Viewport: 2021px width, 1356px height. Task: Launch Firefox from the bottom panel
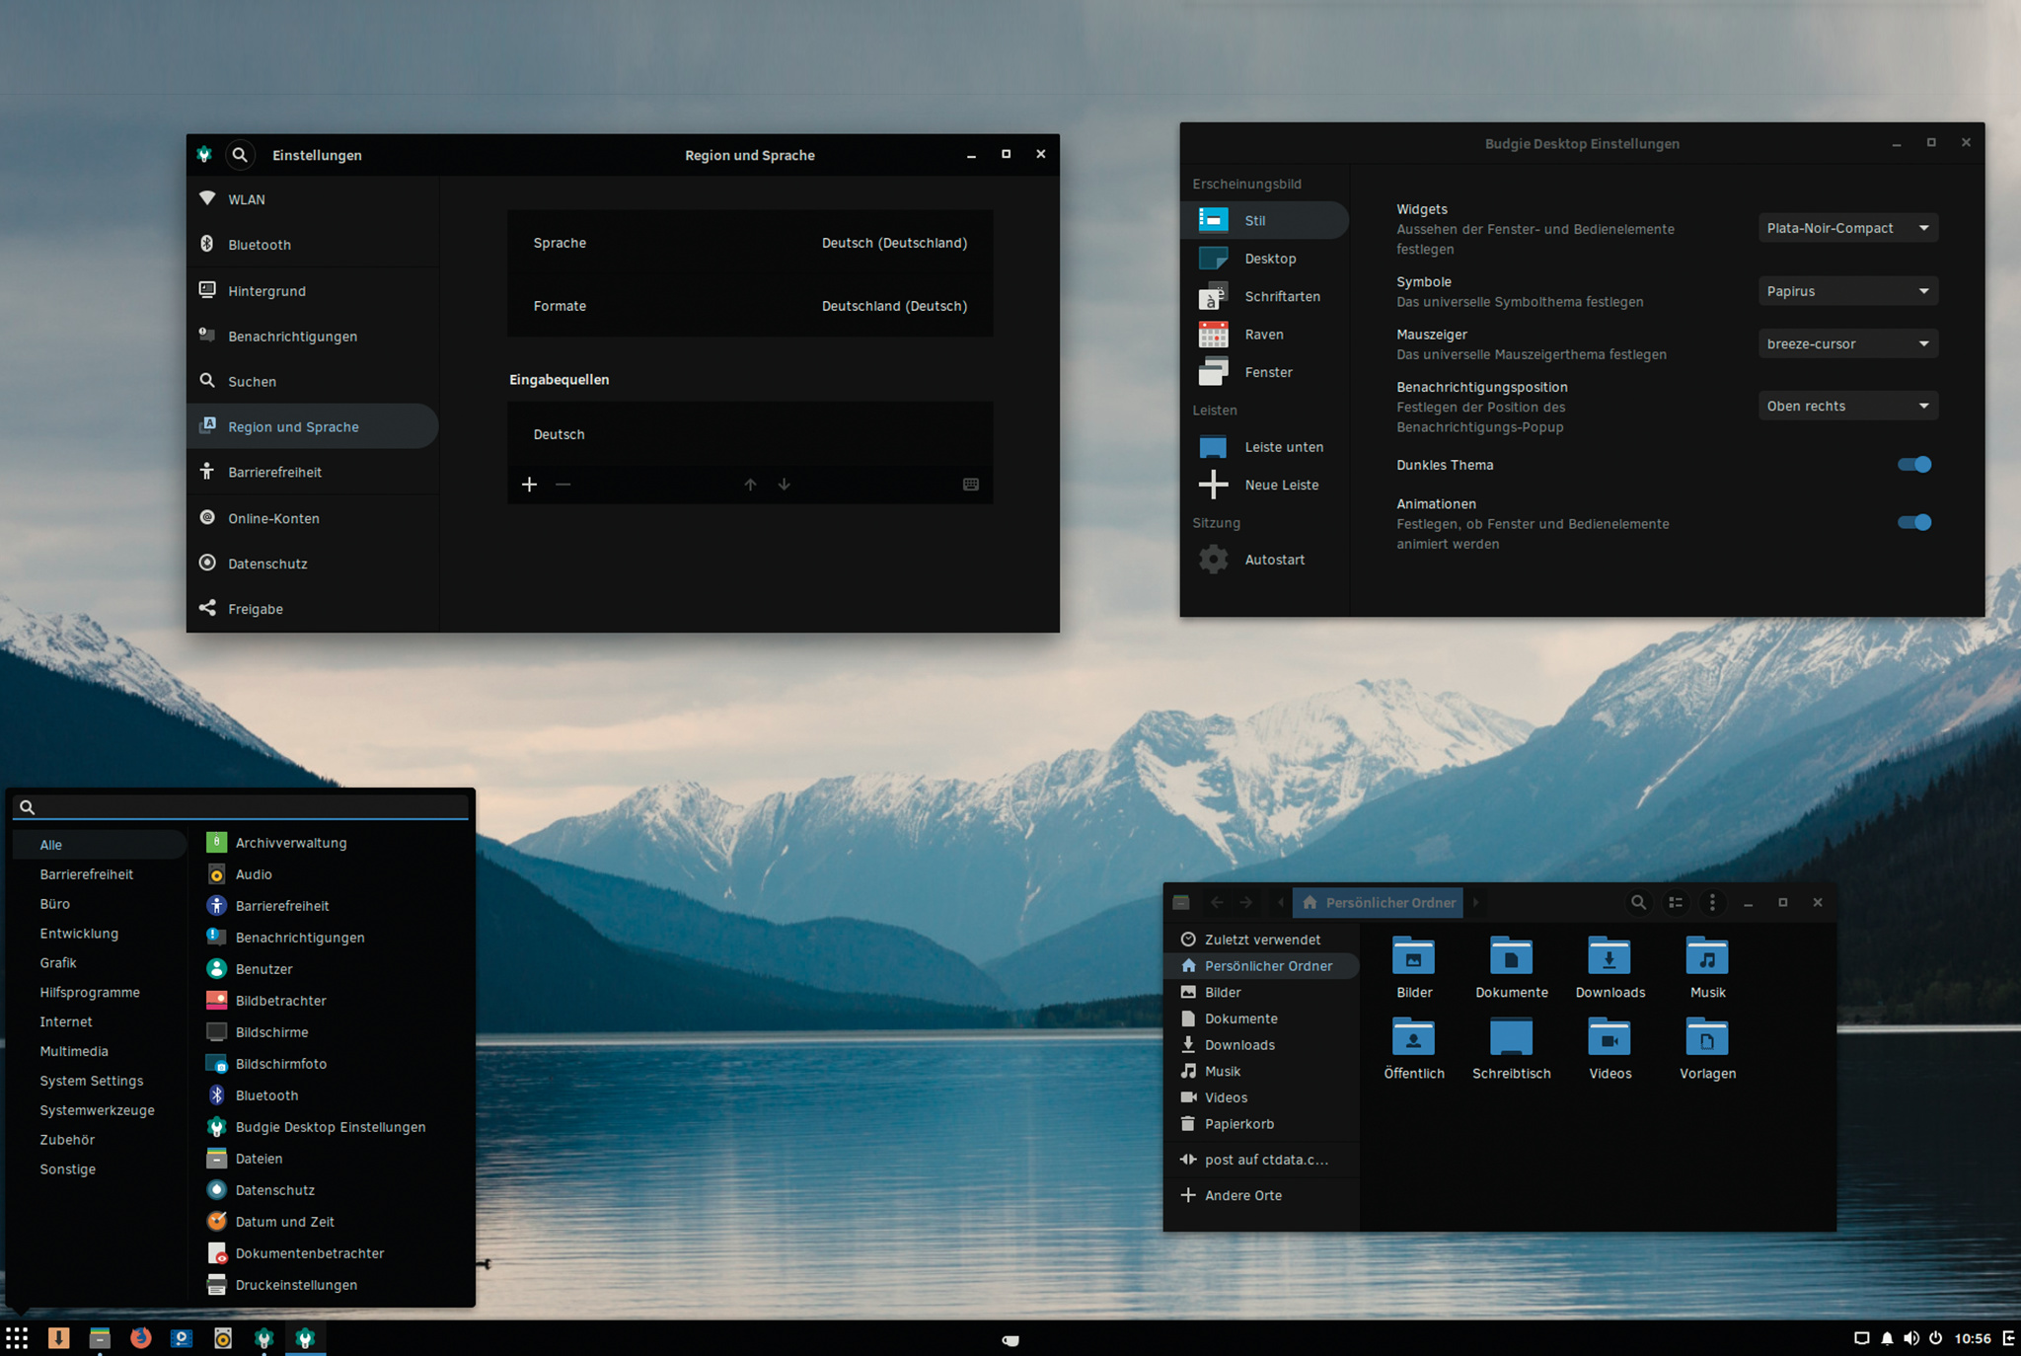point(141,1338)
